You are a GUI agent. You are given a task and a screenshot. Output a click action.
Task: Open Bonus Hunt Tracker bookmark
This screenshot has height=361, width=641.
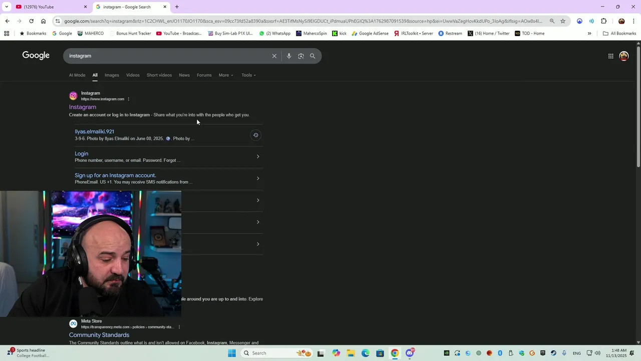(130, 34)
